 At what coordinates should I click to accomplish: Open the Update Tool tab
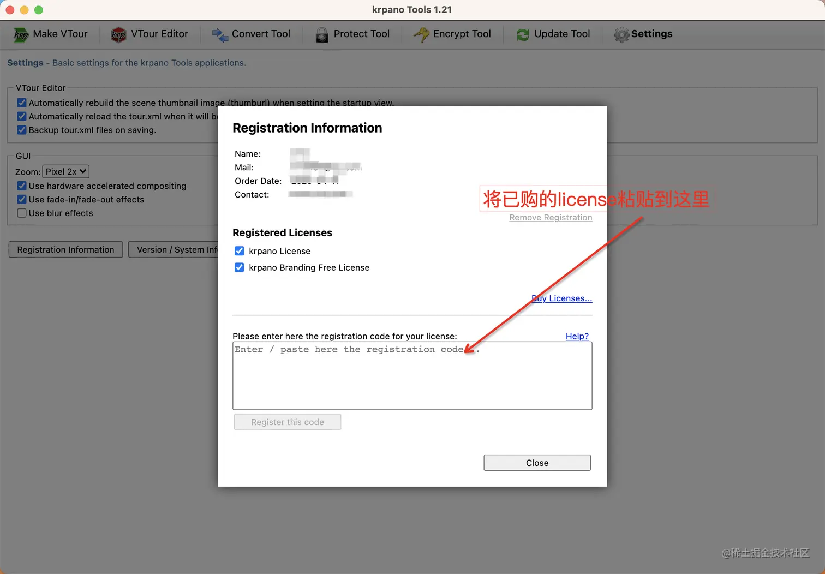pos(553,34)
